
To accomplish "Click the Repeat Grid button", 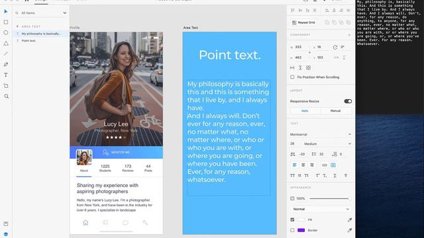I will tap(303, 22).
